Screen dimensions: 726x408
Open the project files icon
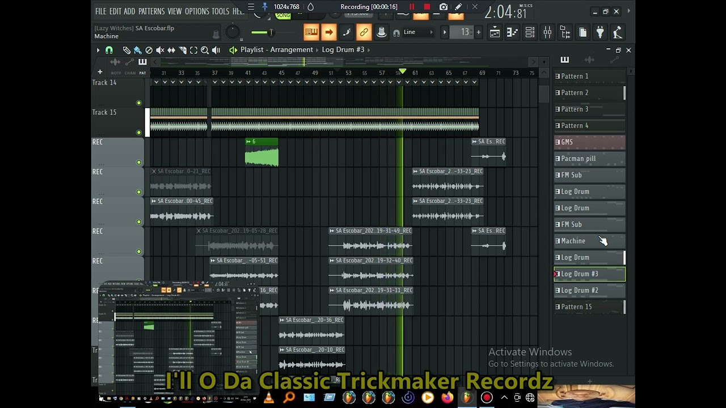(583, 33)
